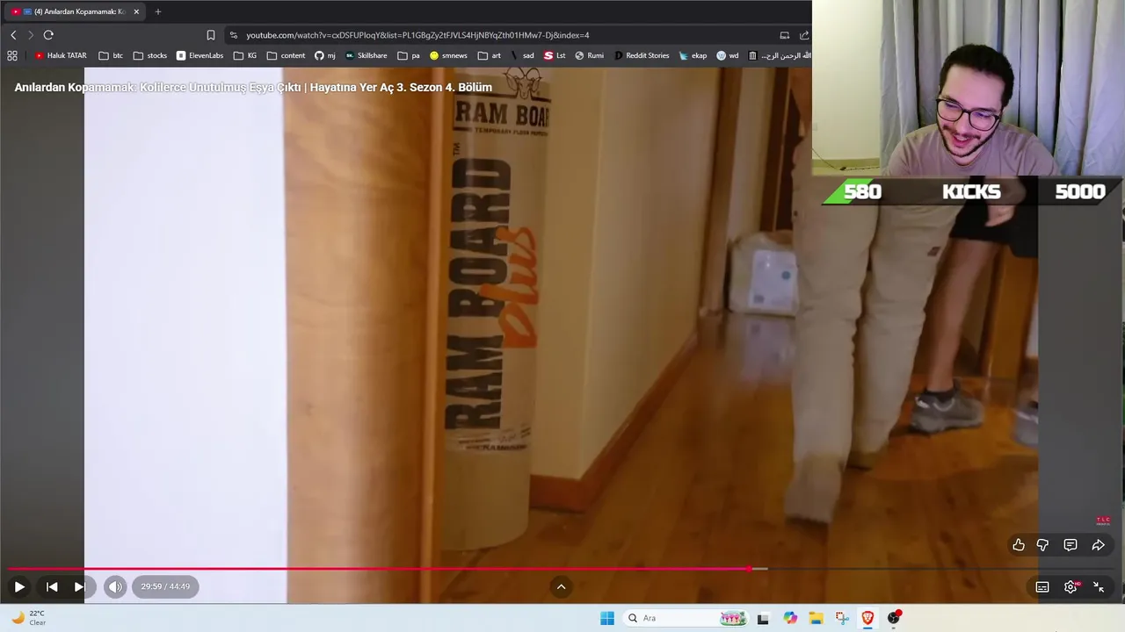Open OBS Studio from the taskbar

894,618
